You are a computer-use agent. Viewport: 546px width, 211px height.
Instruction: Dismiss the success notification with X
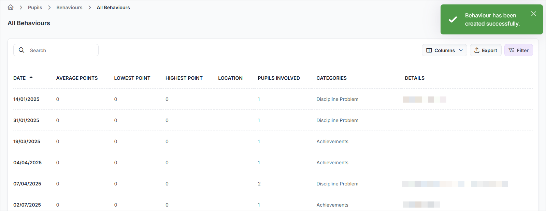534,14
